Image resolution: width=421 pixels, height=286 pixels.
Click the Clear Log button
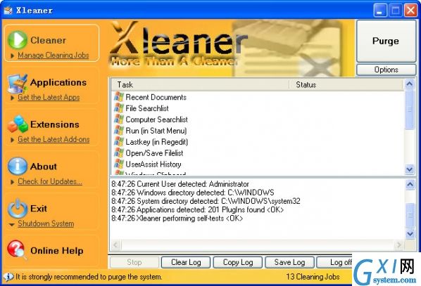click(186, 262)
